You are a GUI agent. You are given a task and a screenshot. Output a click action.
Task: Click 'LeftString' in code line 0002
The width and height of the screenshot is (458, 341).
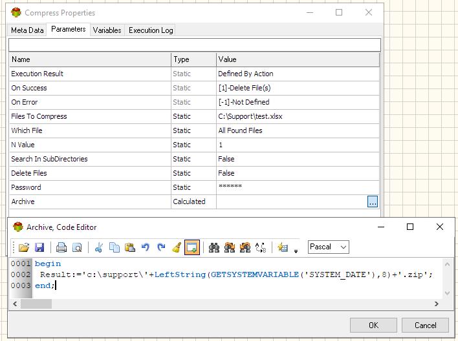click(x=180, y=274)
